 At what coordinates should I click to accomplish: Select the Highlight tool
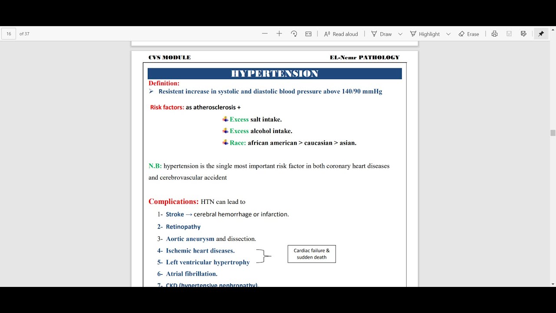pos(425,34)
